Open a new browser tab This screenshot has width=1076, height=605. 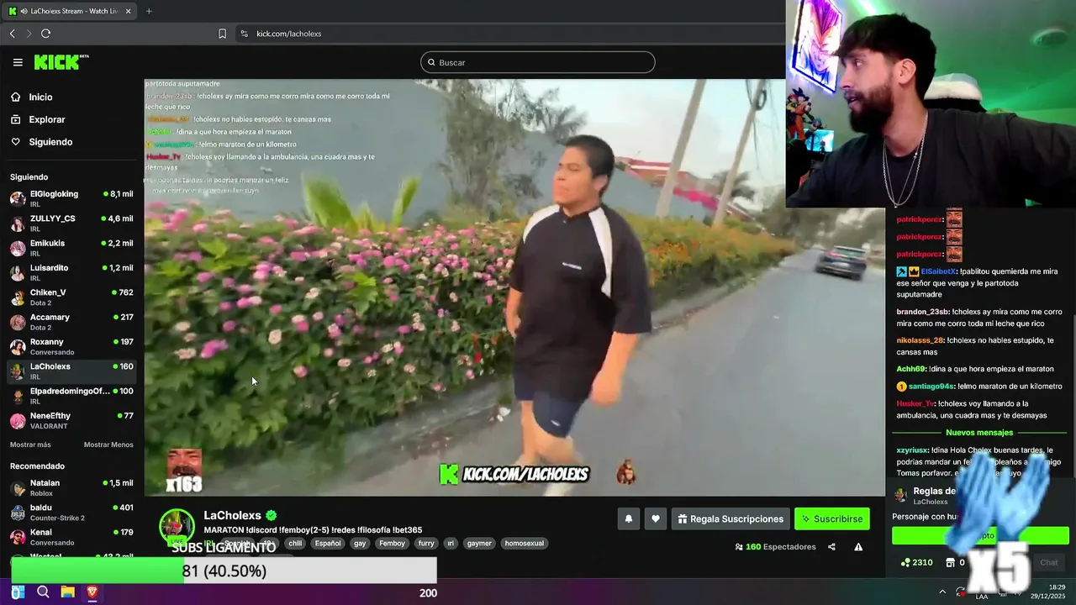click(x=149, y=11)
